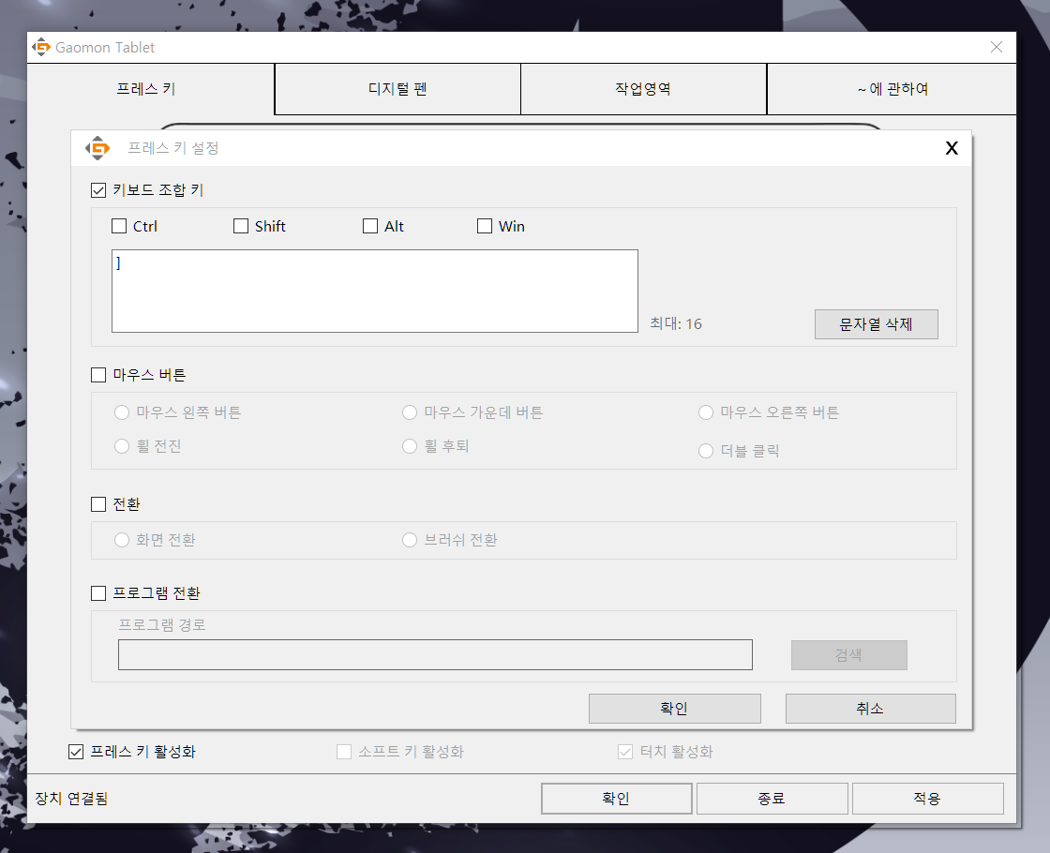Click the 검색 browse button
The height and width of the screenshot is (853, 1050).
pyautogui.click(x=849, y=655)
